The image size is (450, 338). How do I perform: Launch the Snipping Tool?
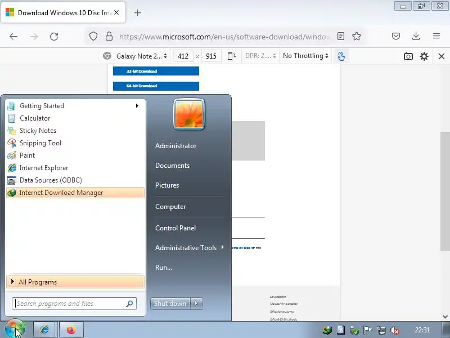75,143
